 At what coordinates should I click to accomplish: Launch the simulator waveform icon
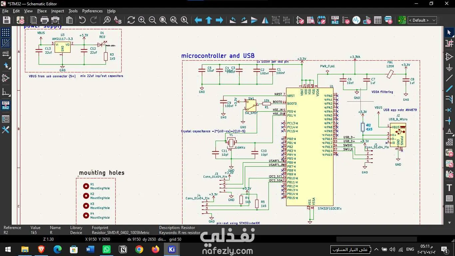(x=356, y=20)
